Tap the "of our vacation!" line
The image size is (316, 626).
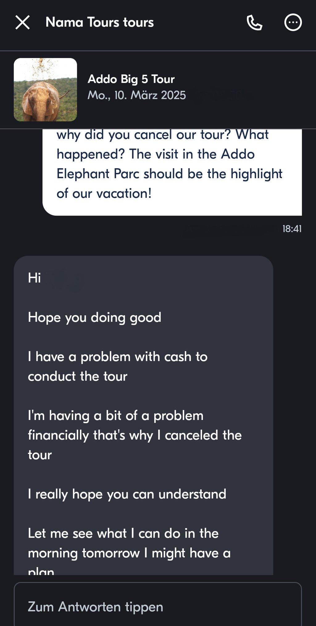(x=104, y=194)
